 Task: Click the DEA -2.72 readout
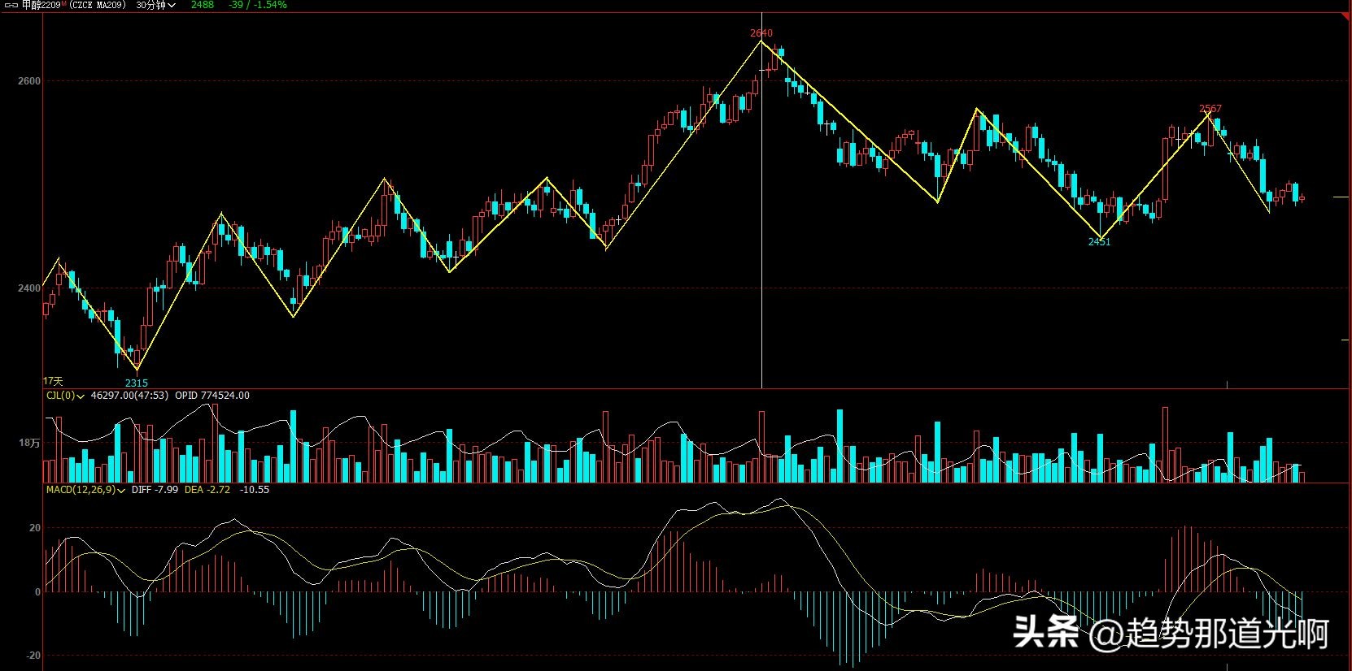[207, 490]
